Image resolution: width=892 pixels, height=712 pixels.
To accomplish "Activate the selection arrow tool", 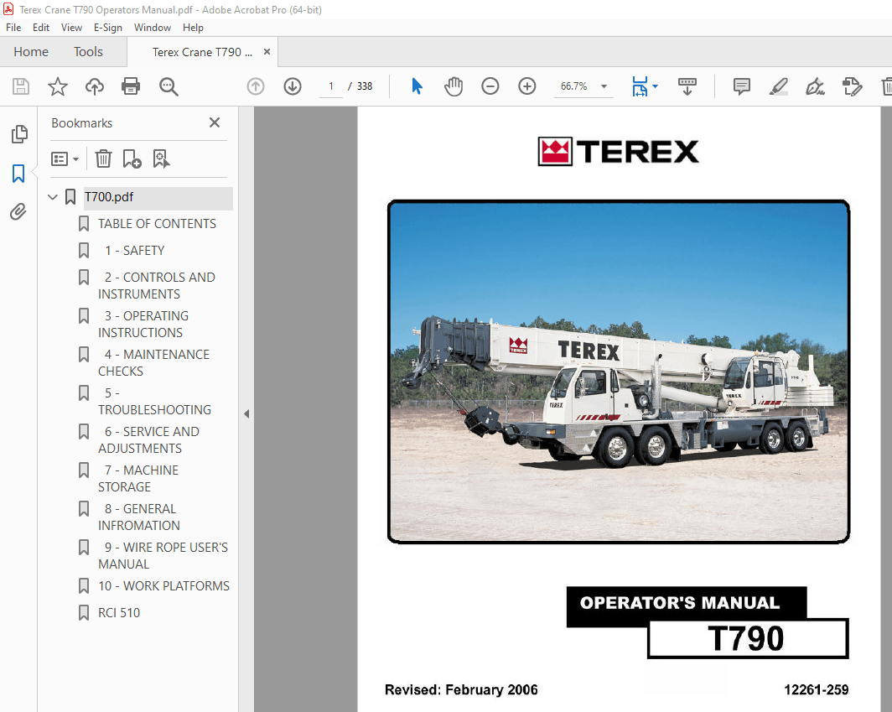I will (x=417, y=86).
